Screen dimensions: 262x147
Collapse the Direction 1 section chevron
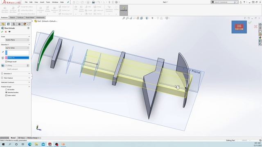tap(29, 45)
